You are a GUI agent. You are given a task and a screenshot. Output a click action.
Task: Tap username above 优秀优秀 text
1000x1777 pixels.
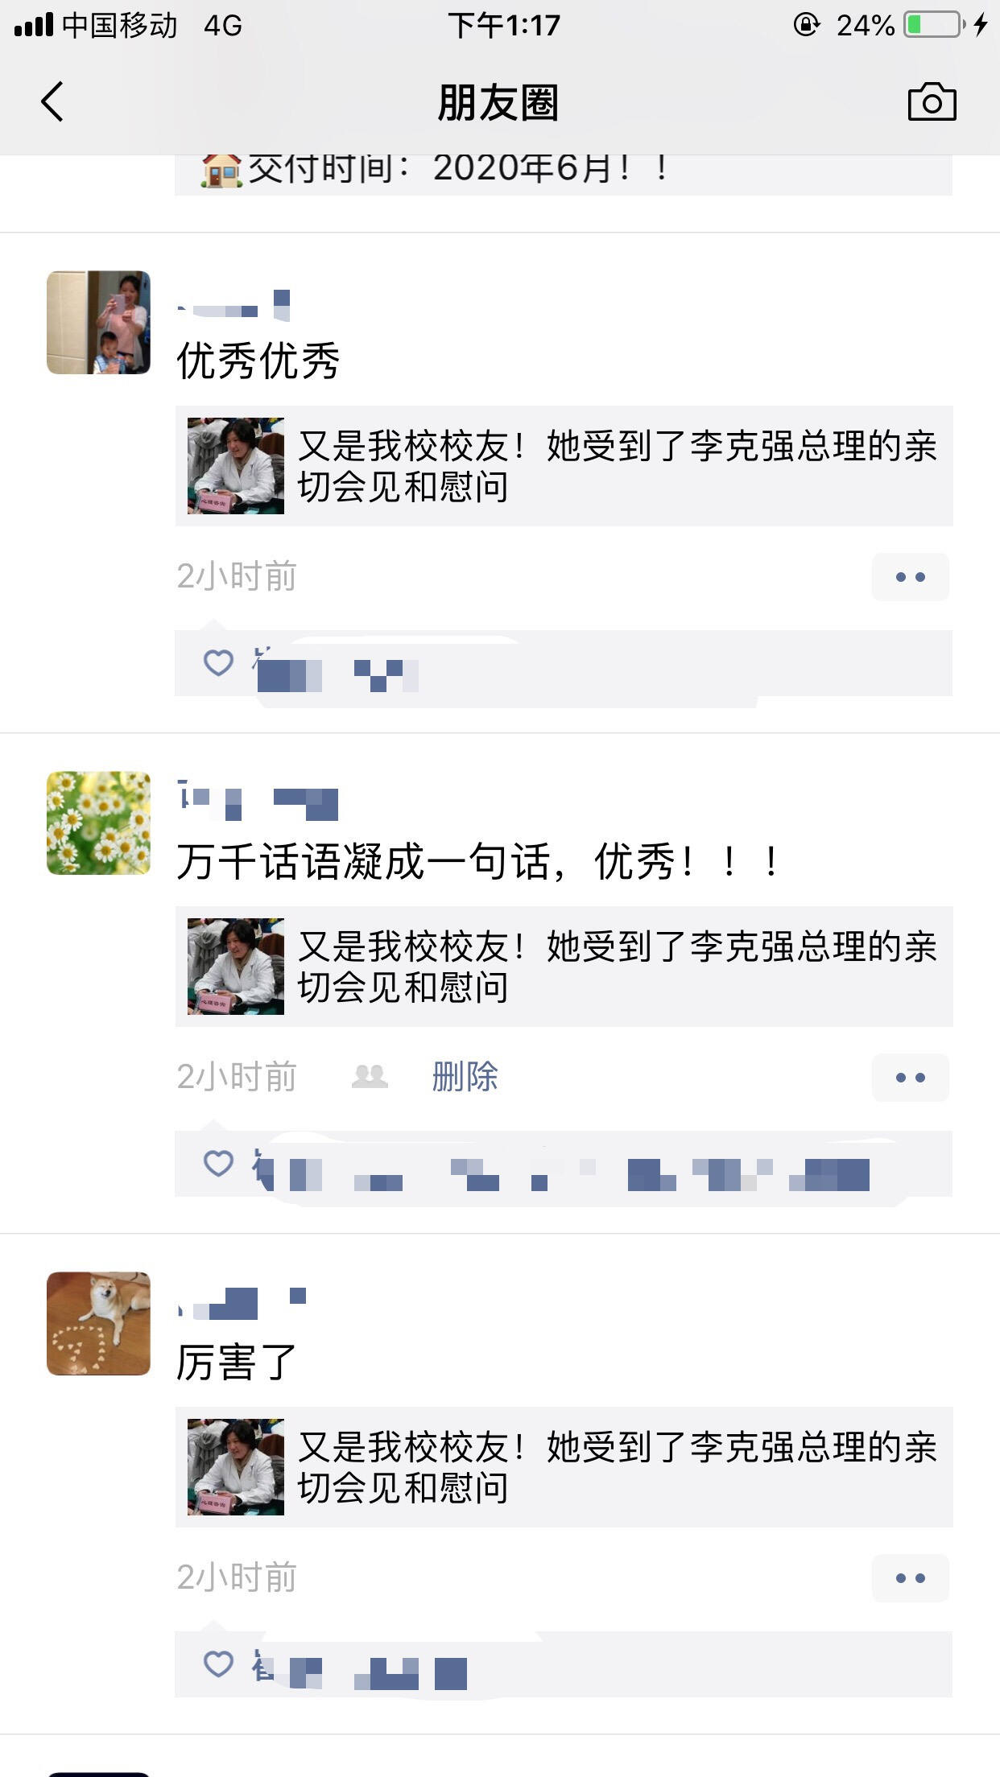233,306
